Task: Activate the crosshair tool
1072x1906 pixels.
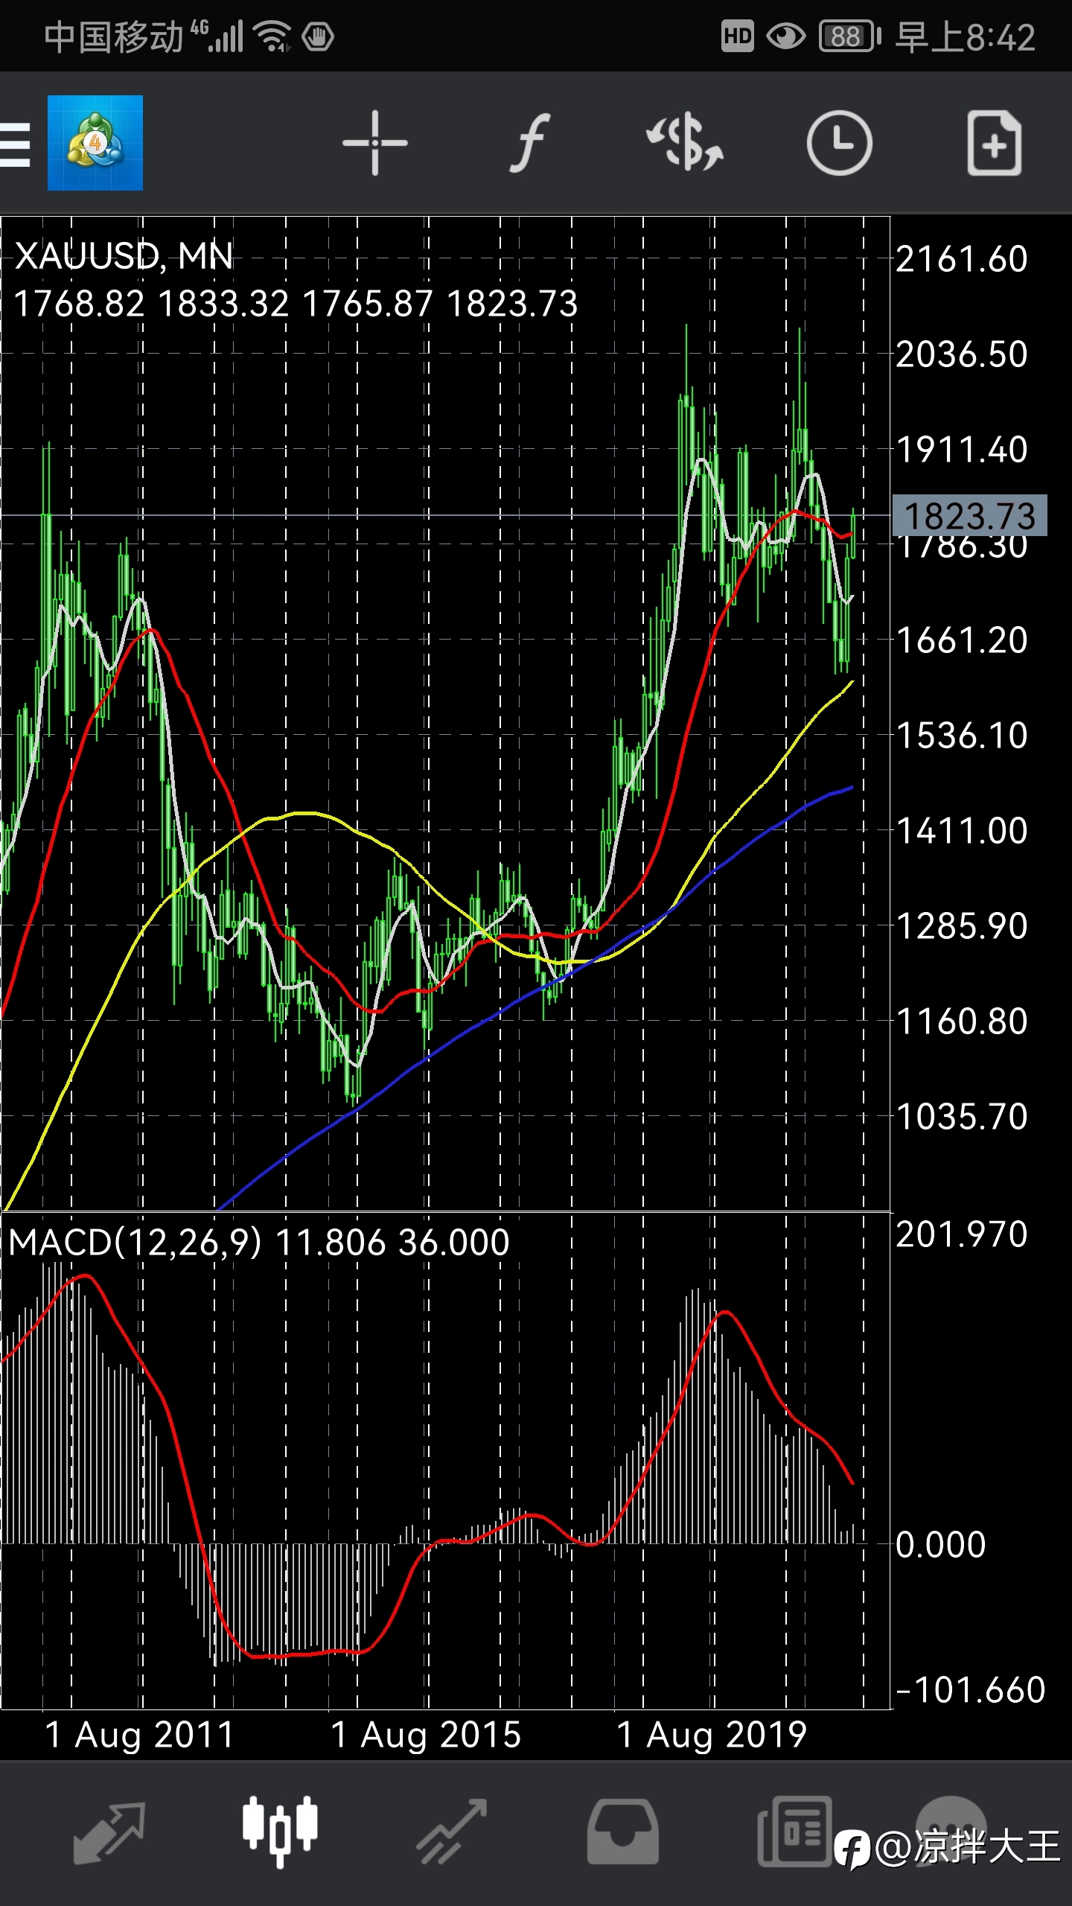Action: pyautogui.click(x=375, y=143)
